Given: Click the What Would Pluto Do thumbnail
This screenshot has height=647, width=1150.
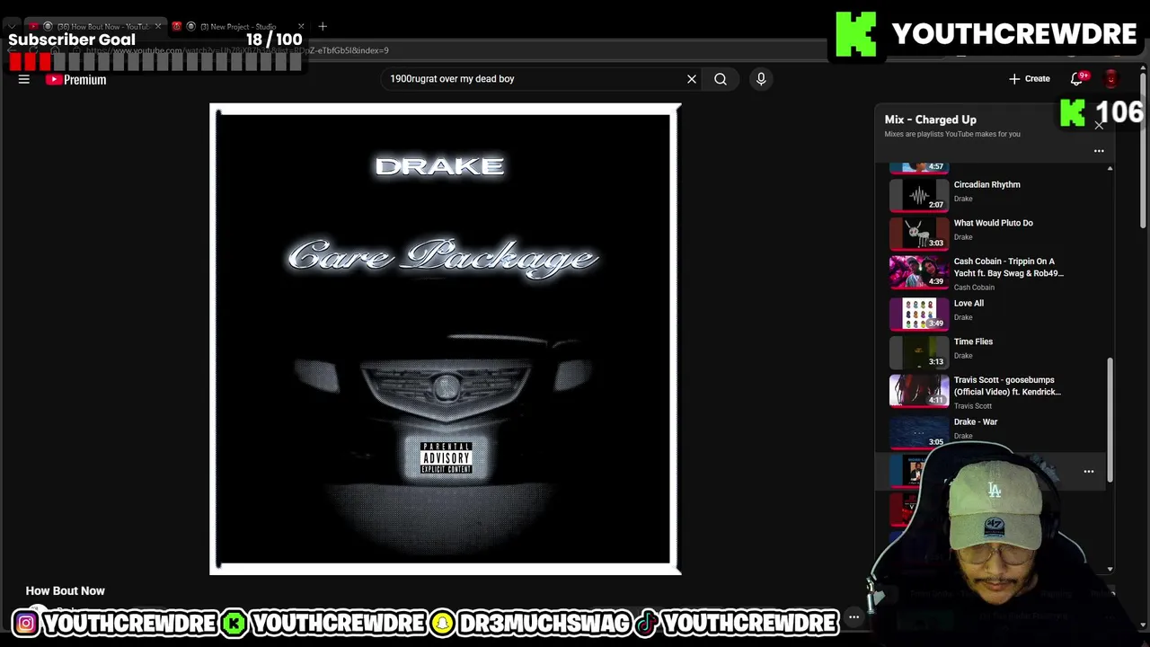Looking at the screenshot, I should 919,234.
